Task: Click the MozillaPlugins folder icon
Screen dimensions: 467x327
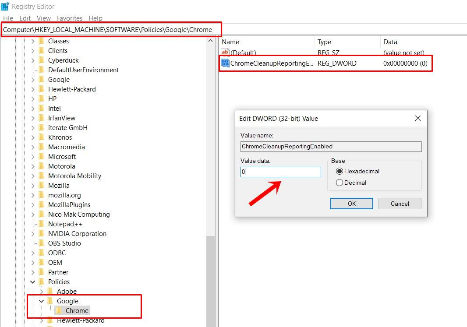Action: point(41,205)
